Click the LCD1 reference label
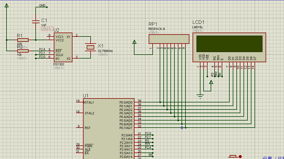284x159 pixels. tap(198, 22)
